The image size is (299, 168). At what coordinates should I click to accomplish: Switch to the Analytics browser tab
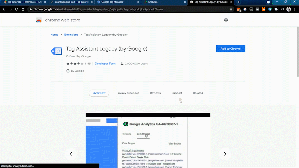click(x=164, y=2)
